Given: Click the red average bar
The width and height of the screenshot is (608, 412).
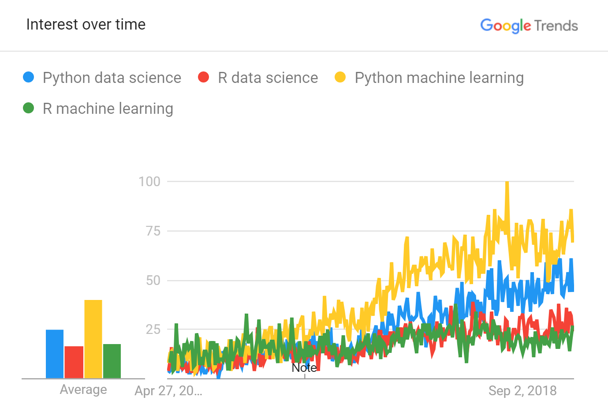Looking at the screenshot, I should click(x=74, y=362).
